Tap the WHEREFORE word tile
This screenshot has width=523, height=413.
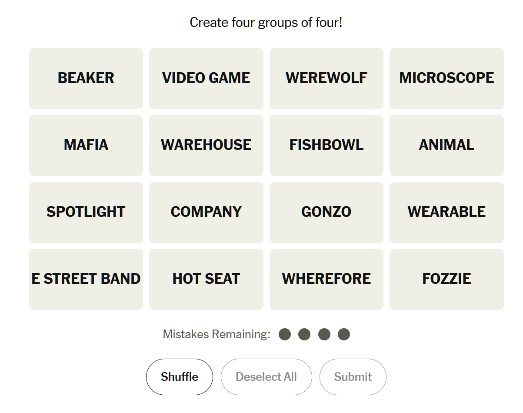click(x=326, y=279)
